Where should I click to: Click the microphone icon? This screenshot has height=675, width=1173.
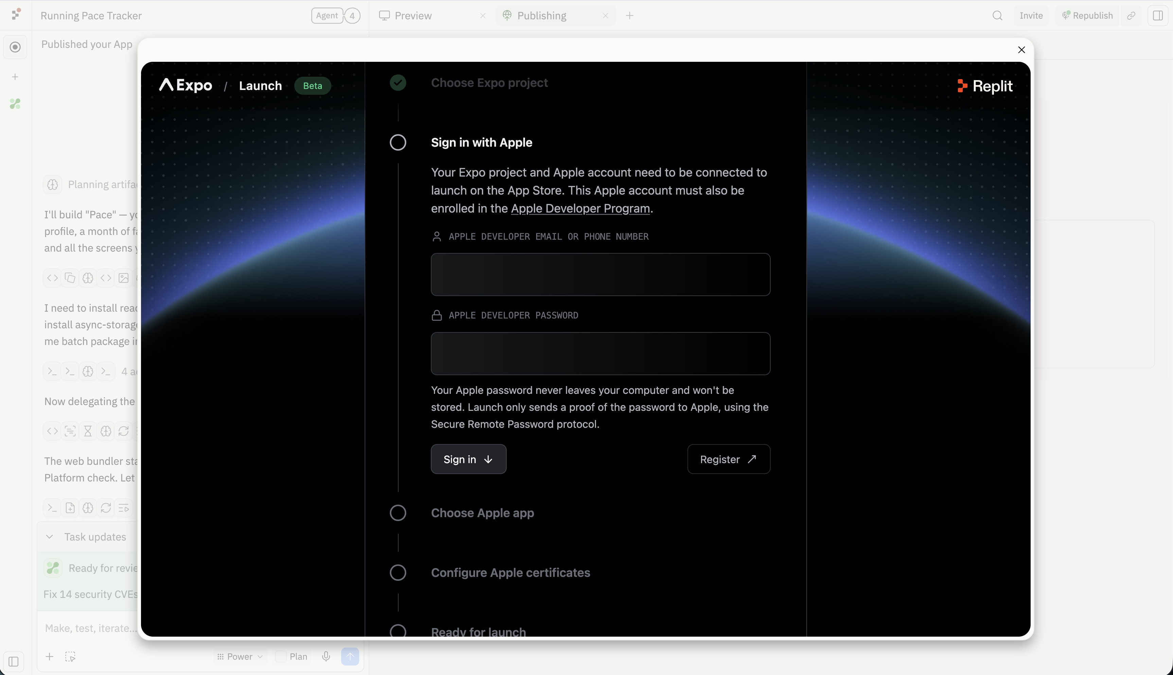[326, 656]
